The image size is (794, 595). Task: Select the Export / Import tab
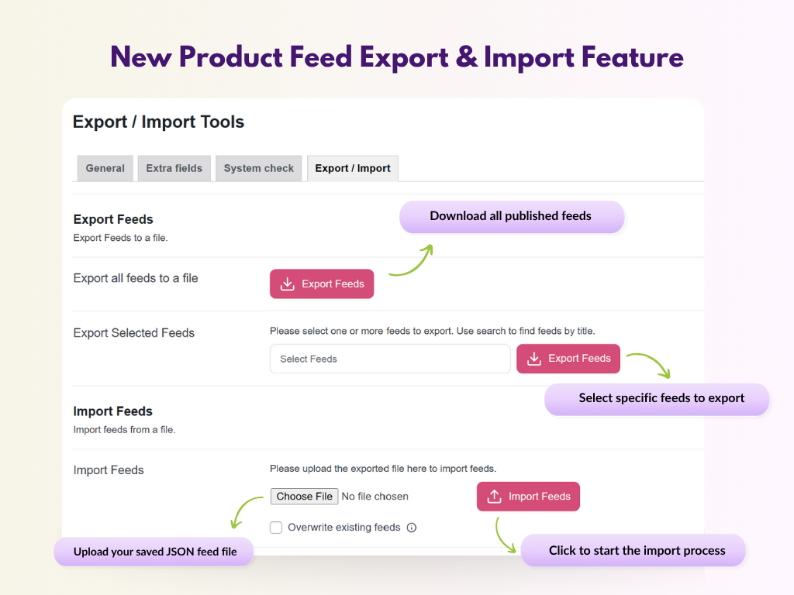click(x=353, y=168)
